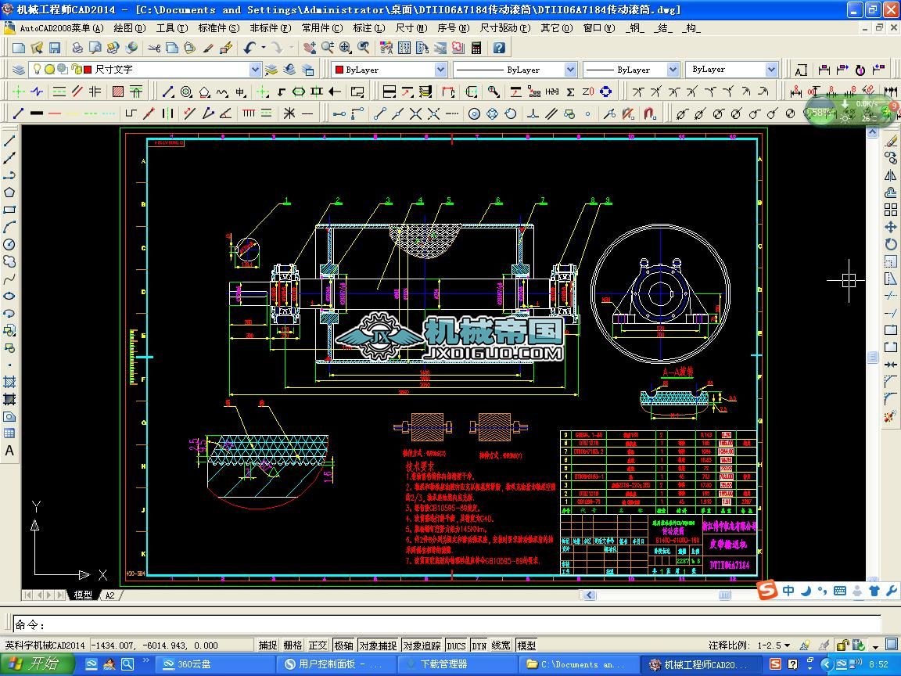Open the ByLayer plot style dropdown
The image size is (901, 676).
click(771, 70)
